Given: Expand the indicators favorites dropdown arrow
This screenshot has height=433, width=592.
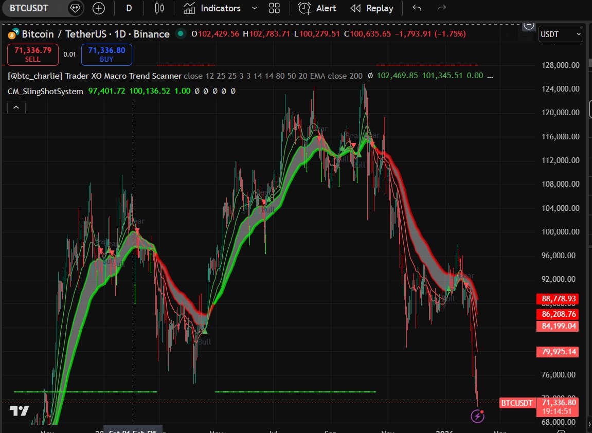Looking at the screenshot, I should pos(255,8).
